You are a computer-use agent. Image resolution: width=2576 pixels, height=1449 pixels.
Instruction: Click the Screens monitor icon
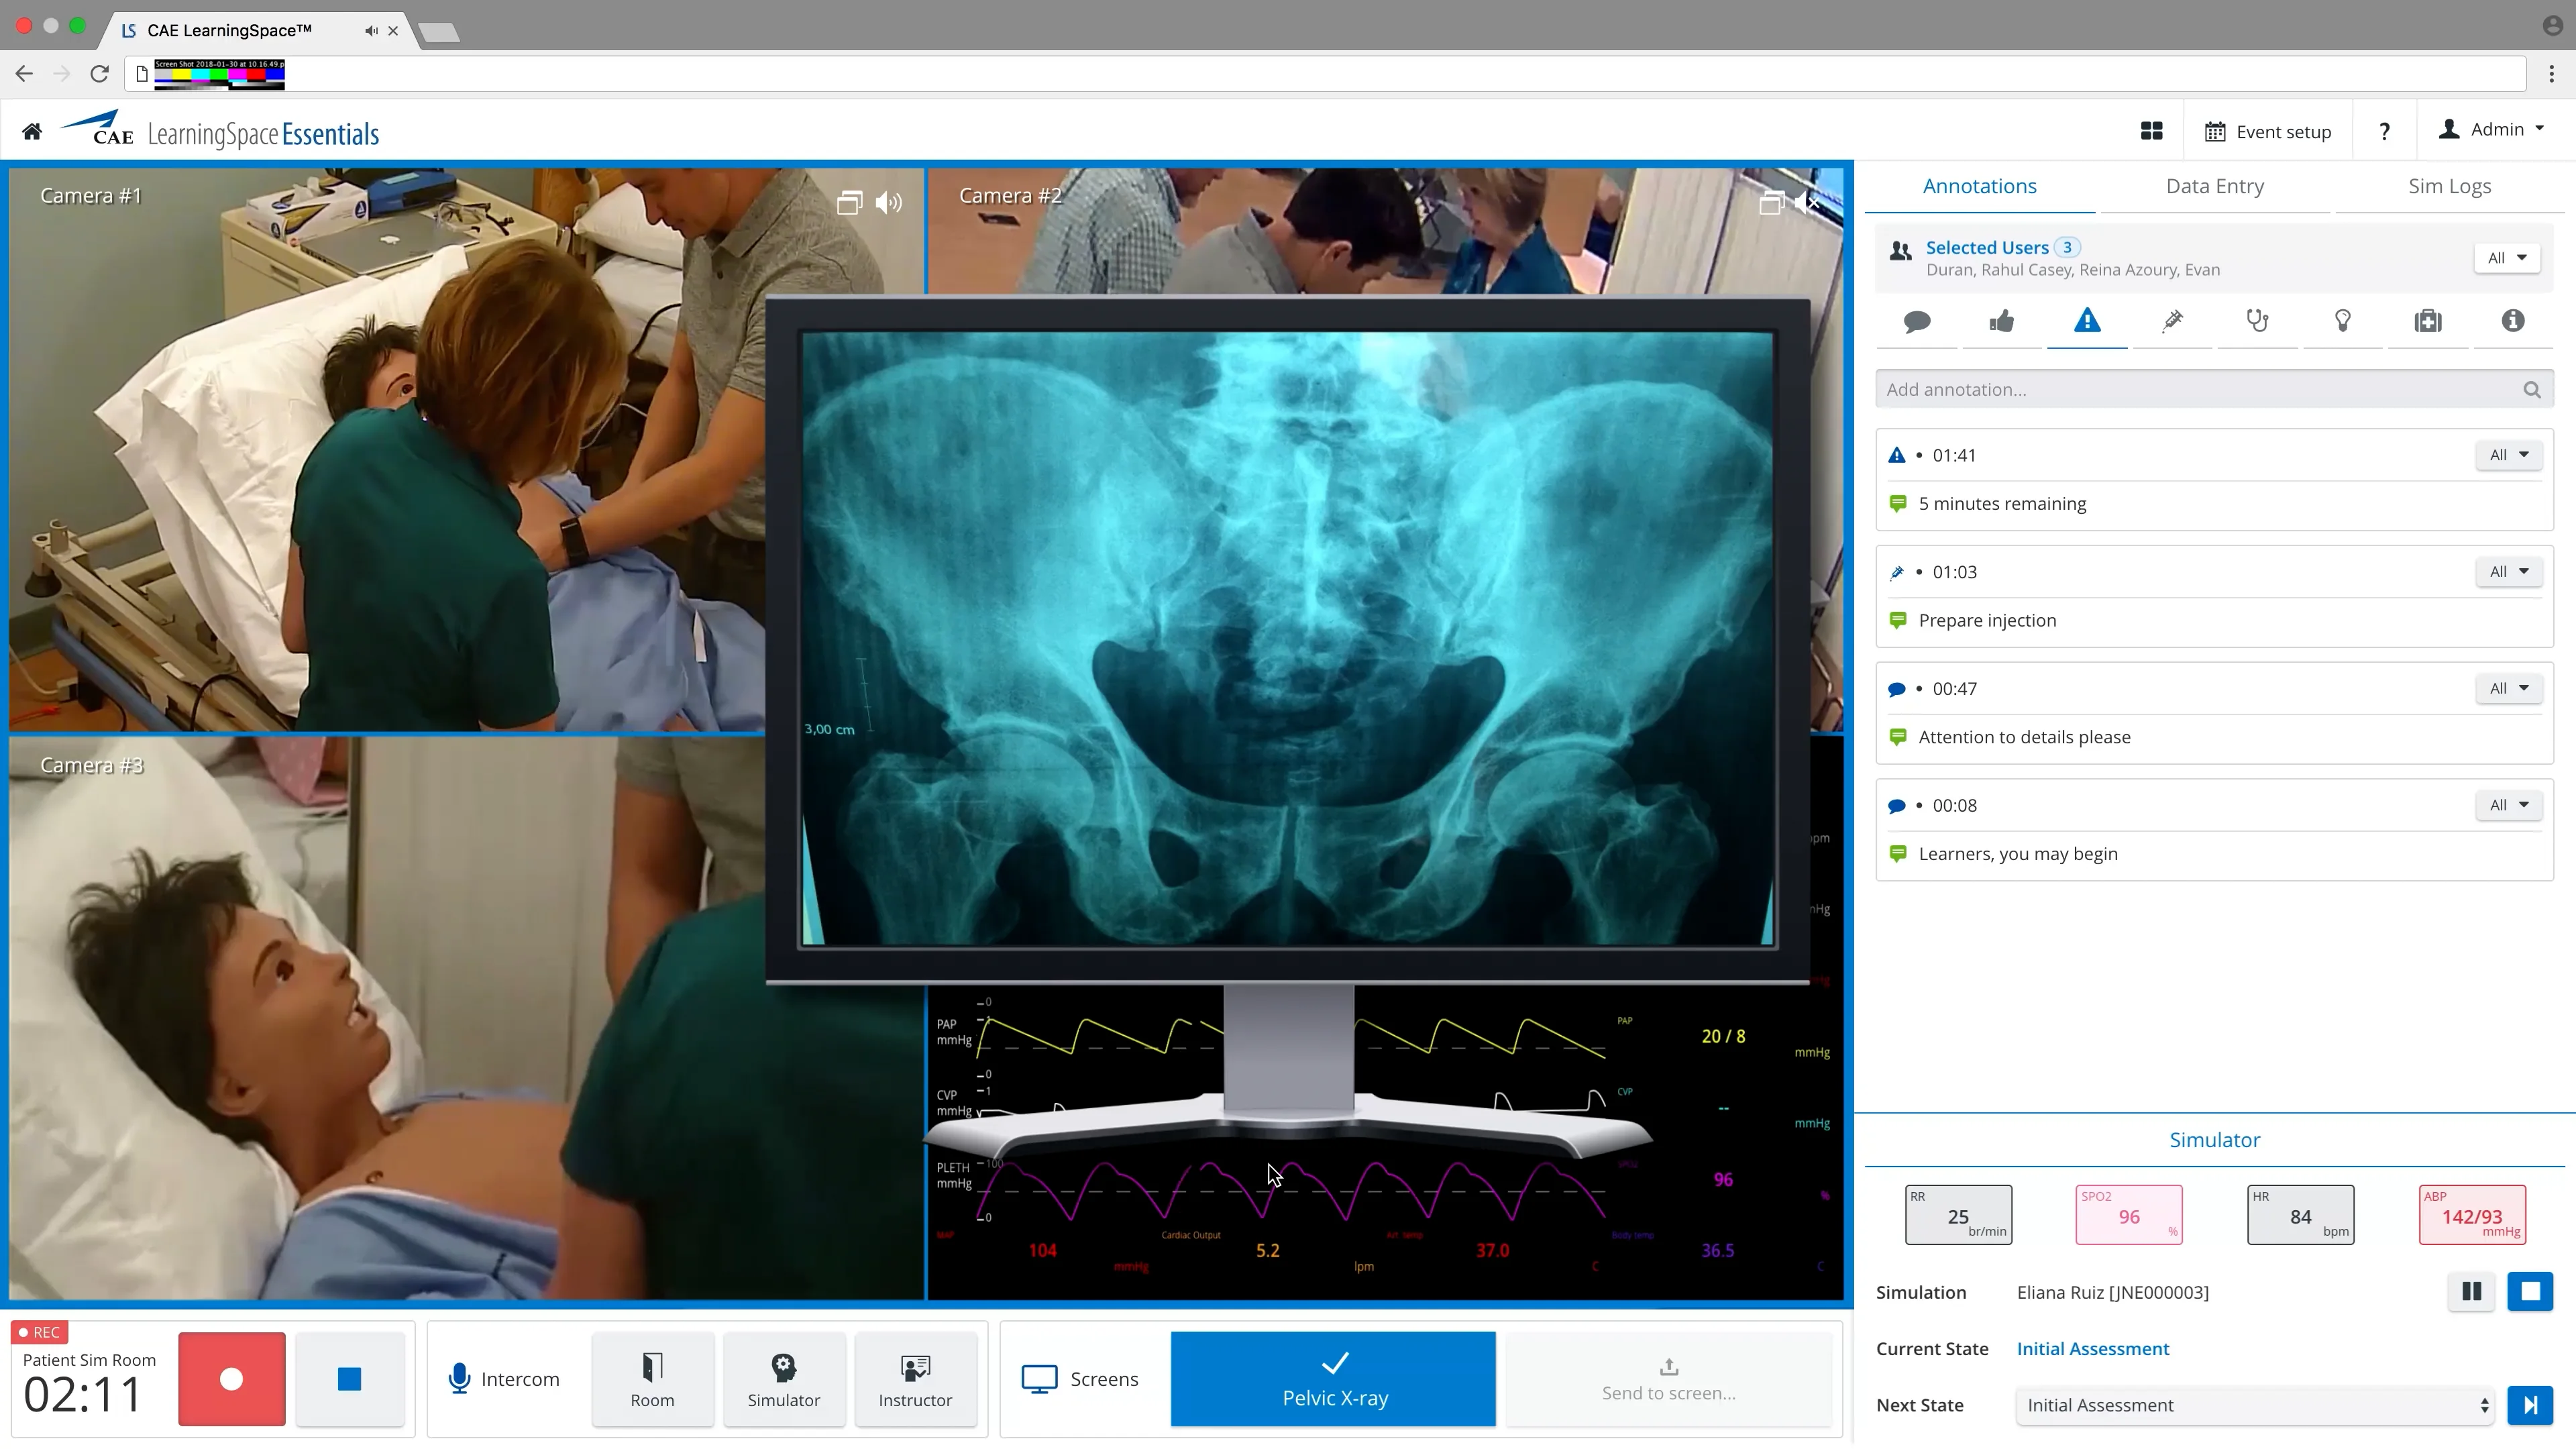[1039, 1379]
